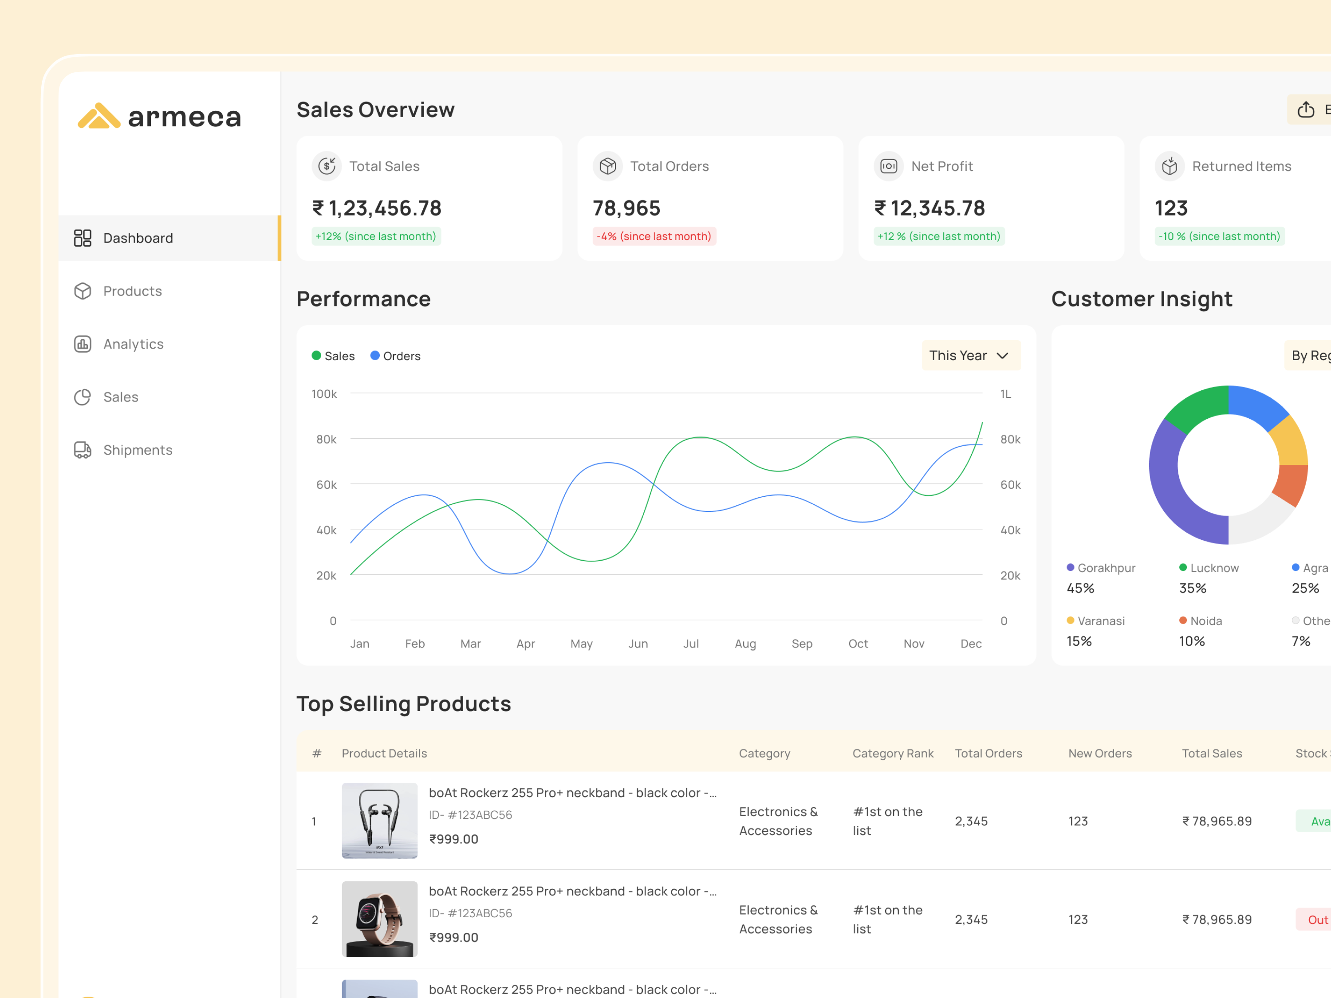Image resolution: width=1331 pixels, height=998 pixels.
Task: Click the Products cube icon in the sidebar
Action: pyautogui.click(x=83, y=291)
